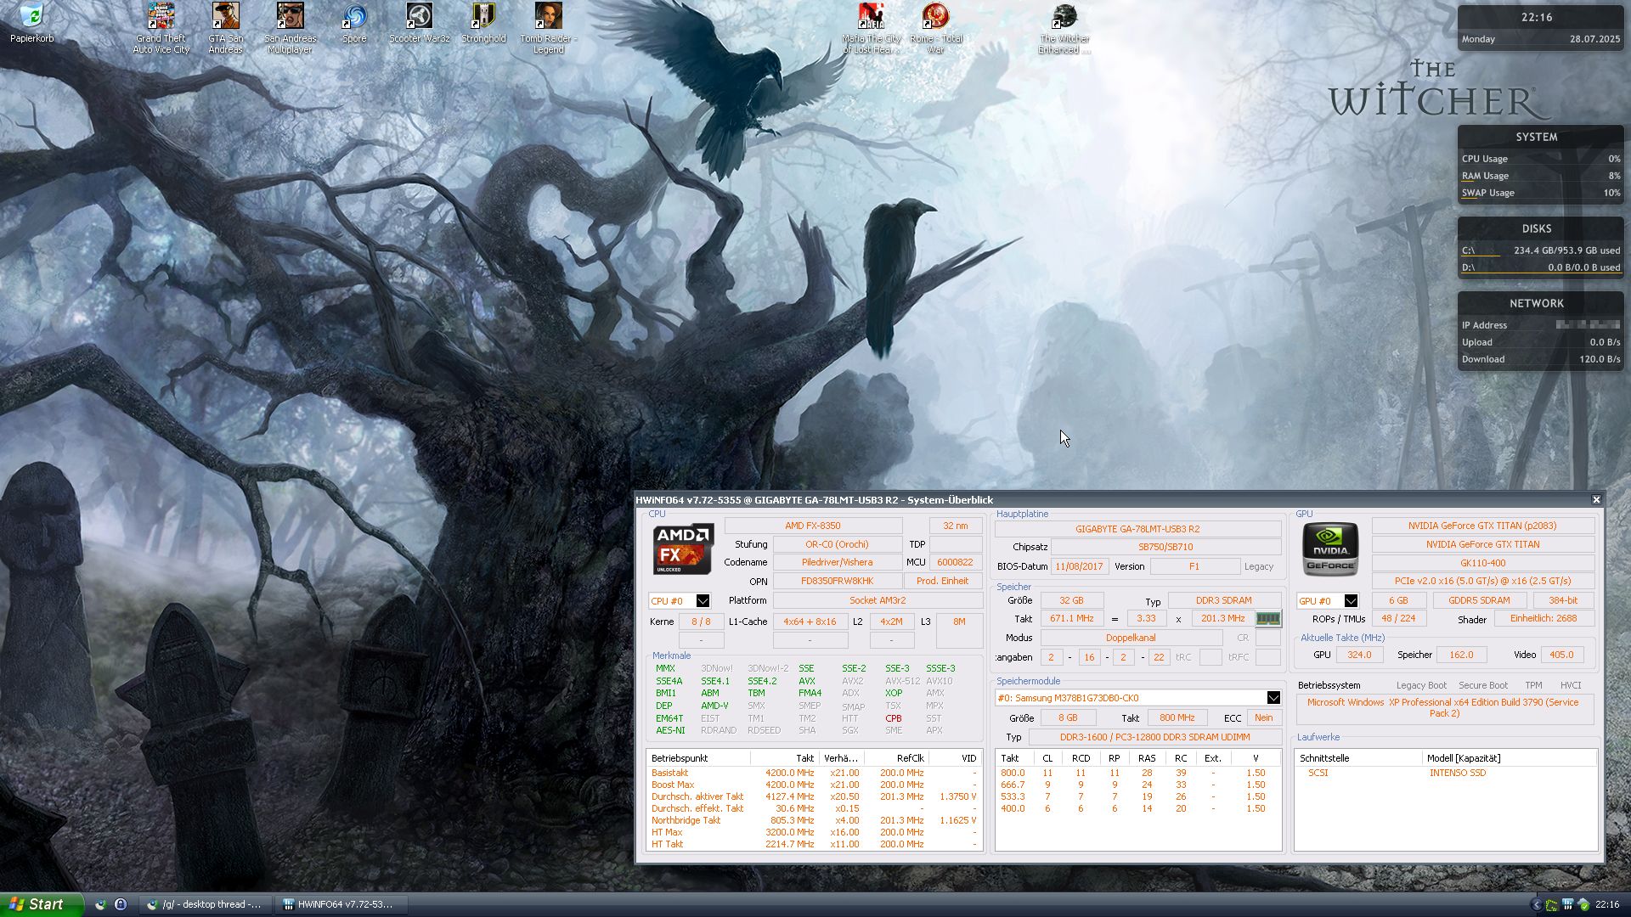The width and height of the screenshot is (1631, 917).
Task: Click the BIOS date 11/08/2017 field
Action: click(x=1080, y=566)
